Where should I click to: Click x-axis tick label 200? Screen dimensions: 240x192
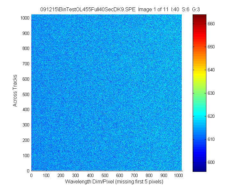coord(61,175)
